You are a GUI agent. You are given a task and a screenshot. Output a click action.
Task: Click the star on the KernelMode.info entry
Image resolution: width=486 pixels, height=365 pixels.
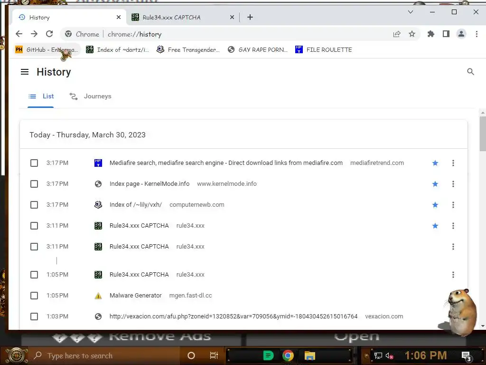435,184
